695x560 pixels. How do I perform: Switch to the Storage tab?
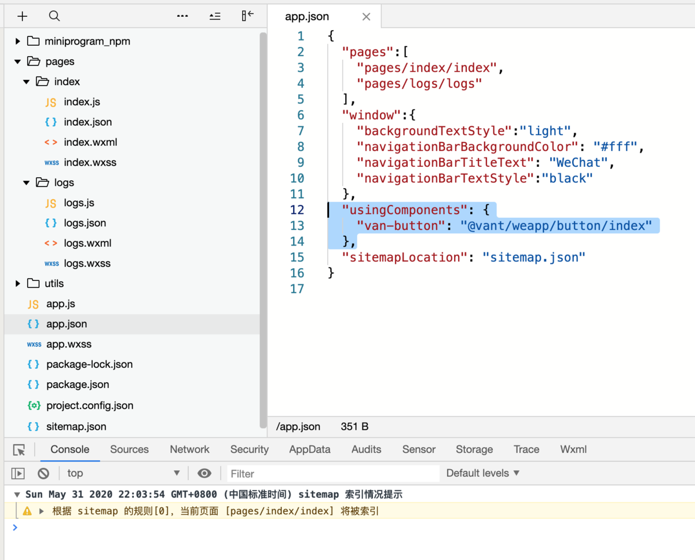click(x=474, y=449)
